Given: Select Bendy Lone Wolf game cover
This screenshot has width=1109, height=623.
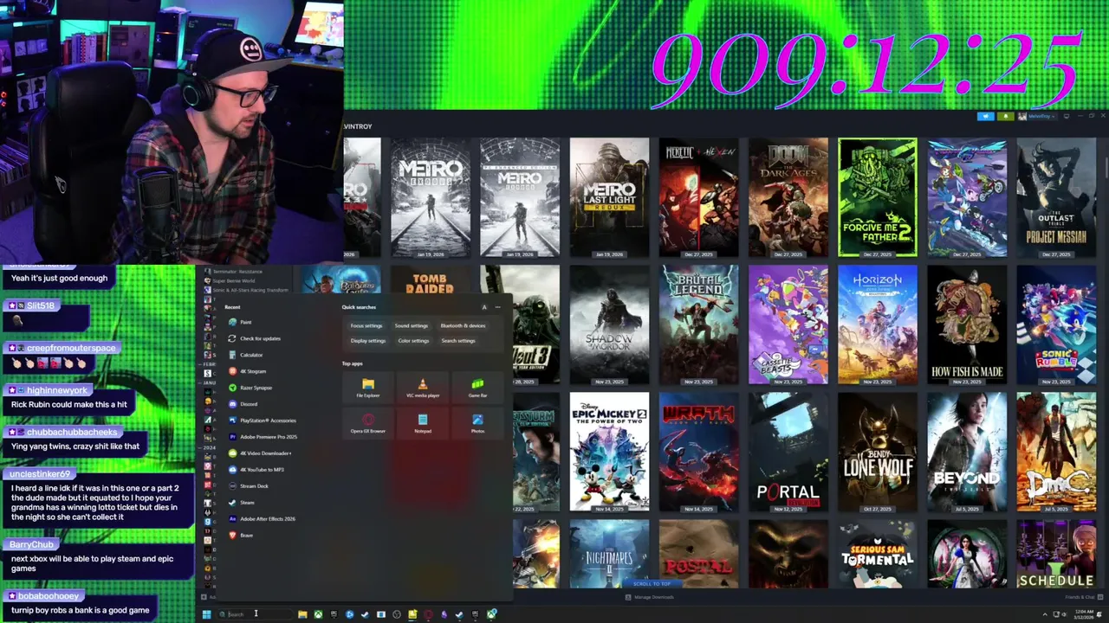Looking at the screenshot, I should [x=878, y=452].
